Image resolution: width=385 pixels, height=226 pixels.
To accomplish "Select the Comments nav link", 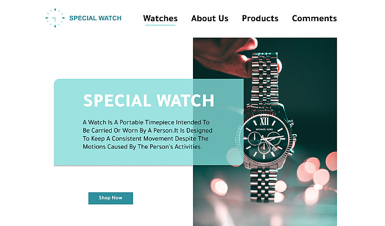I will click(x=314, y=18).
